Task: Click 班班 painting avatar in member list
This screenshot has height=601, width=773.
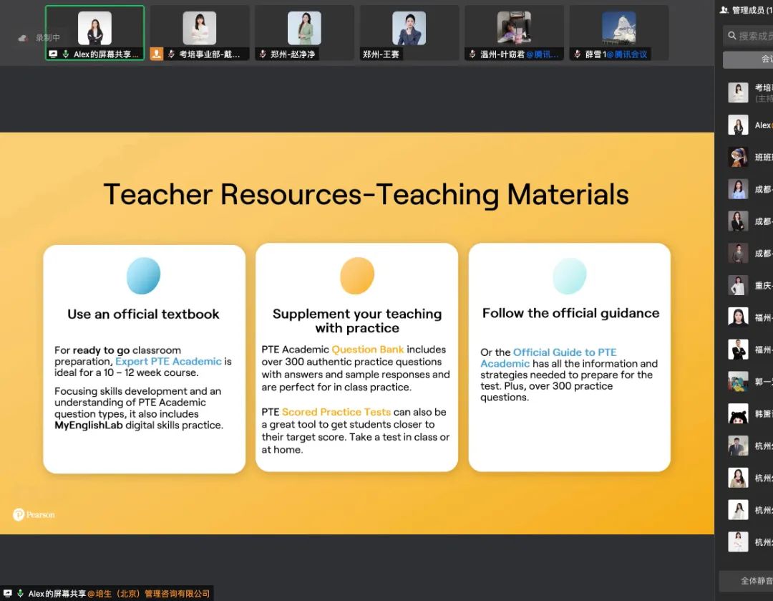Action: click(x=738, y=157)
